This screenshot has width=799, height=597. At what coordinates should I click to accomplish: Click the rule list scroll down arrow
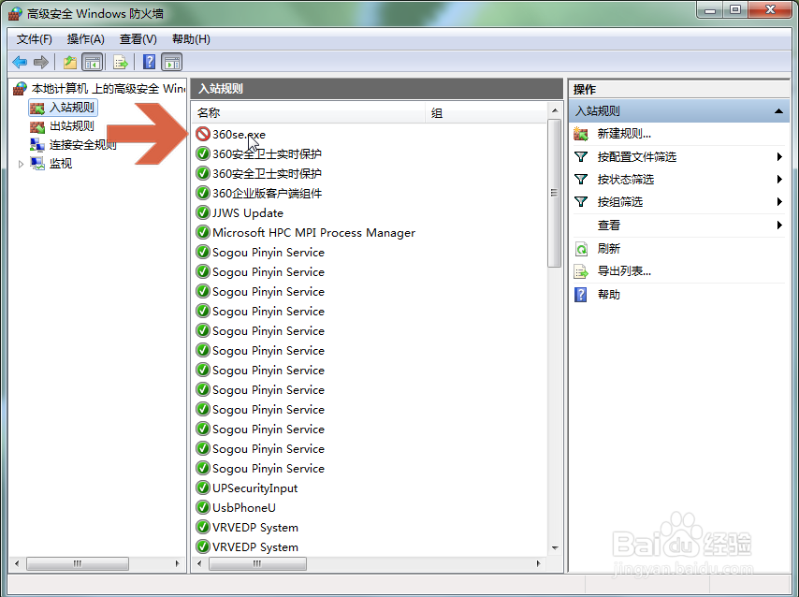[555, 548]
